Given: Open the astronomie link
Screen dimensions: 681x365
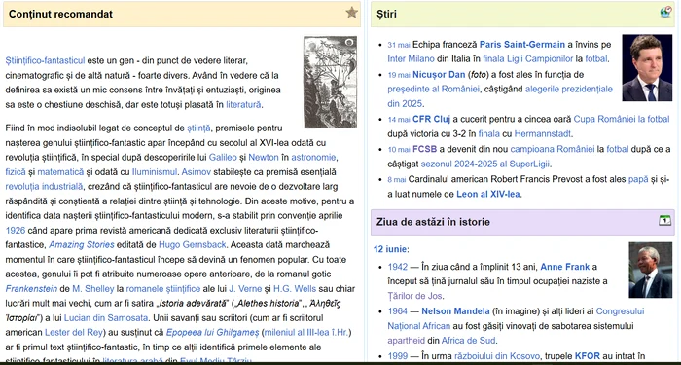Looking at the screenshot, I should click(313, 157).
